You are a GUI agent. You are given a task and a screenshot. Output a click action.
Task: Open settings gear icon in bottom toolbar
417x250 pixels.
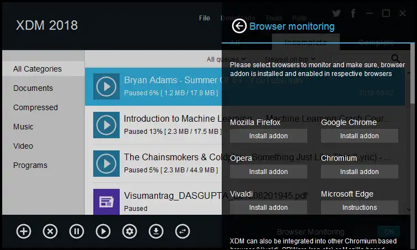point(130,231)
